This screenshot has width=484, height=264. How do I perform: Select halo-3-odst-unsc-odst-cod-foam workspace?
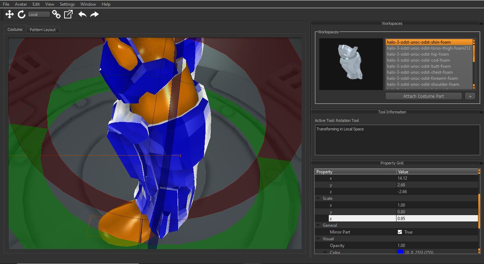[429, 60]
